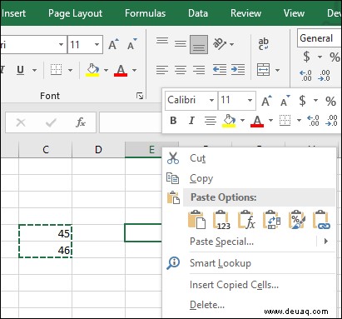The width and height of the screenshot is (342, 319).
Task: Click the Orientation text rotation icon
Action: pos(220,43)
